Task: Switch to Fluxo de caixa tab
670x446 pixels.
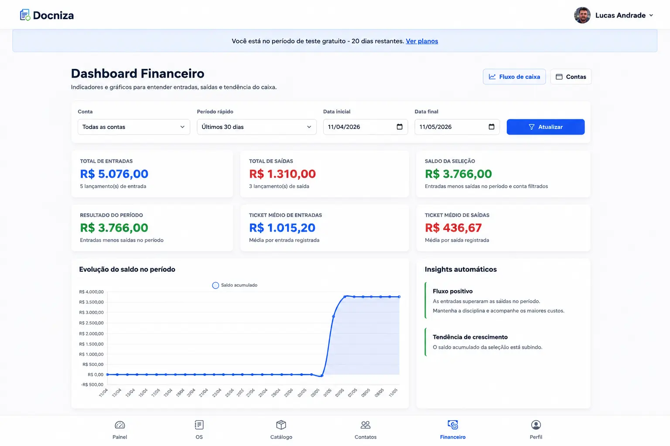Action: click(x=514, y=77)
